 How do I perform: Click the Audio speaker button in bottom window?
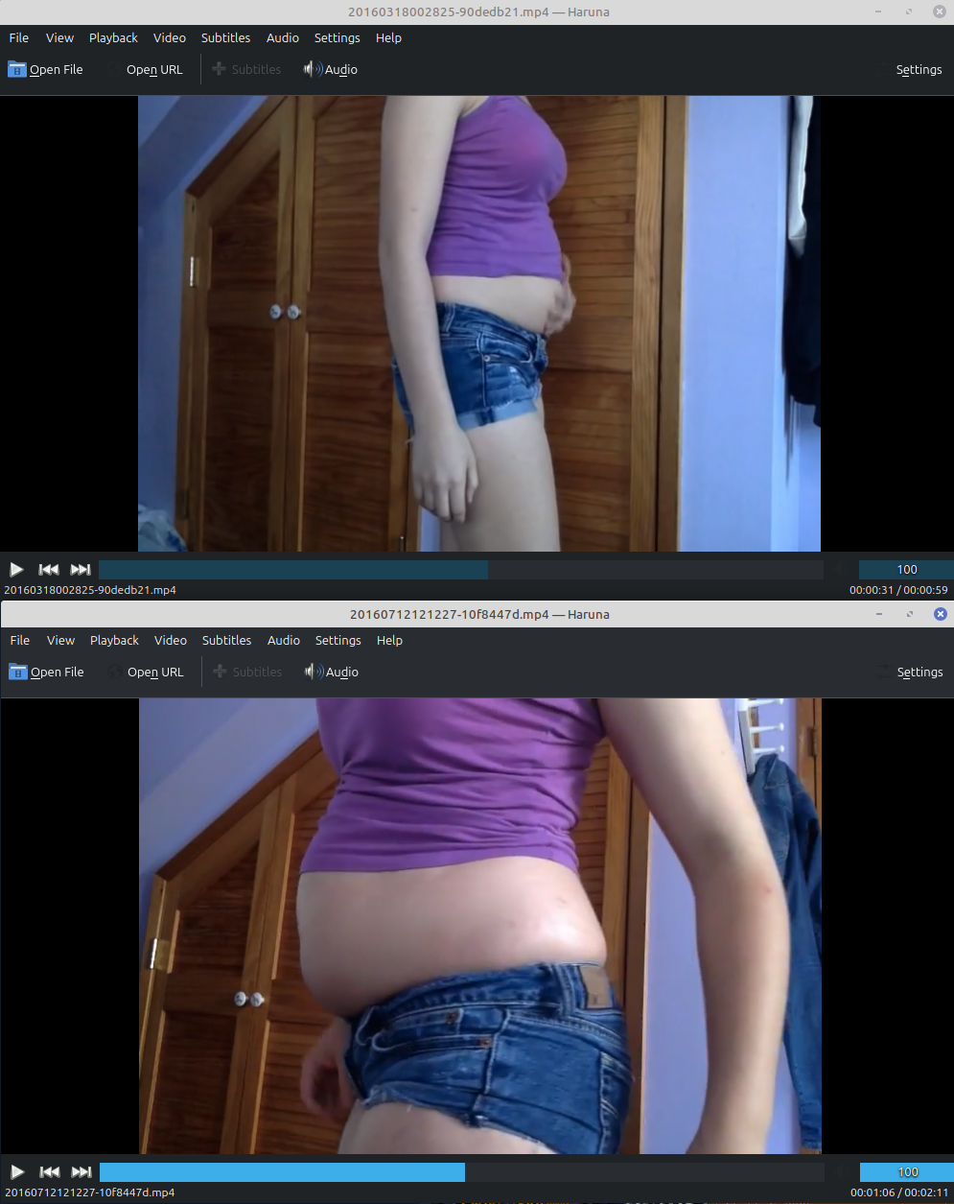click(332, 672)
